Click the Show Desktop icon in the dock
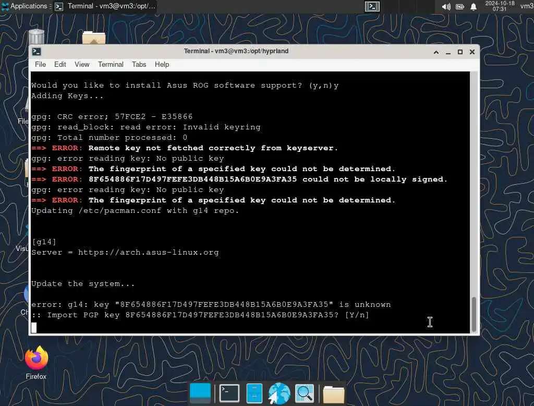534x406 pixels. click(x=200, y=393)
